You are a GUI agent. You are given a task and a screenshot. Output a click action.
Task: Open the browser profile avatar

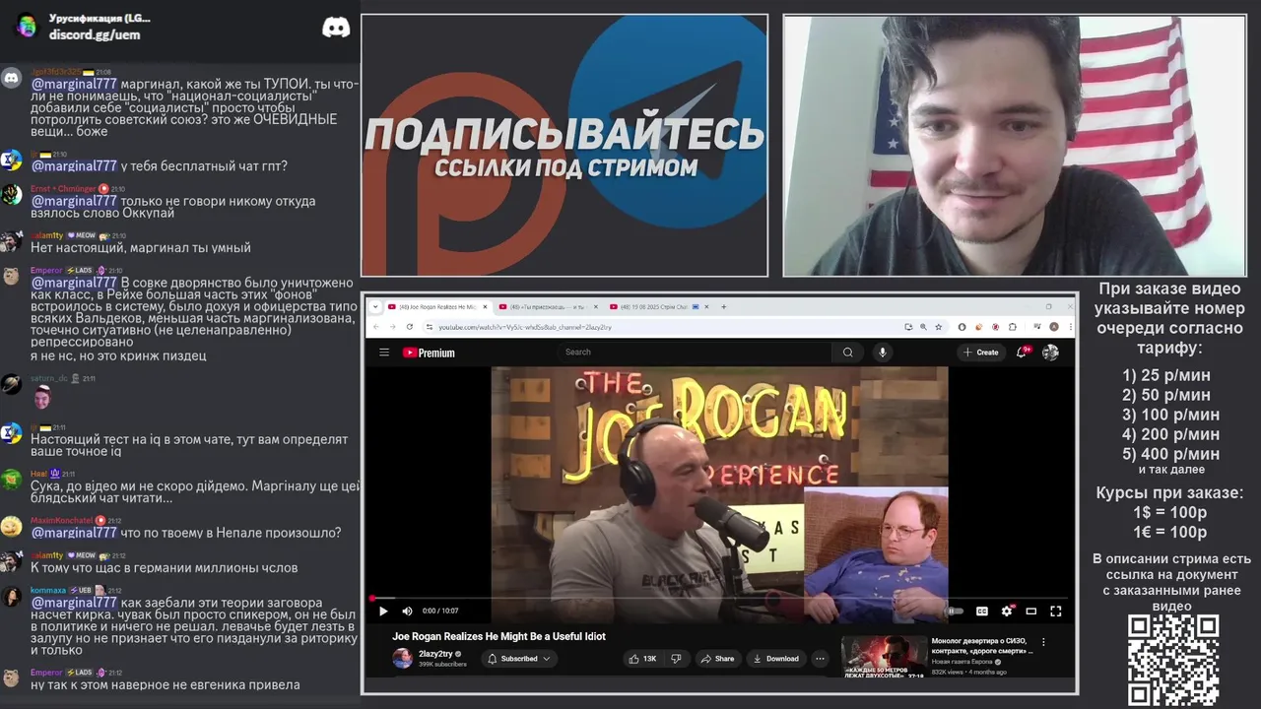pos(1054,327)
